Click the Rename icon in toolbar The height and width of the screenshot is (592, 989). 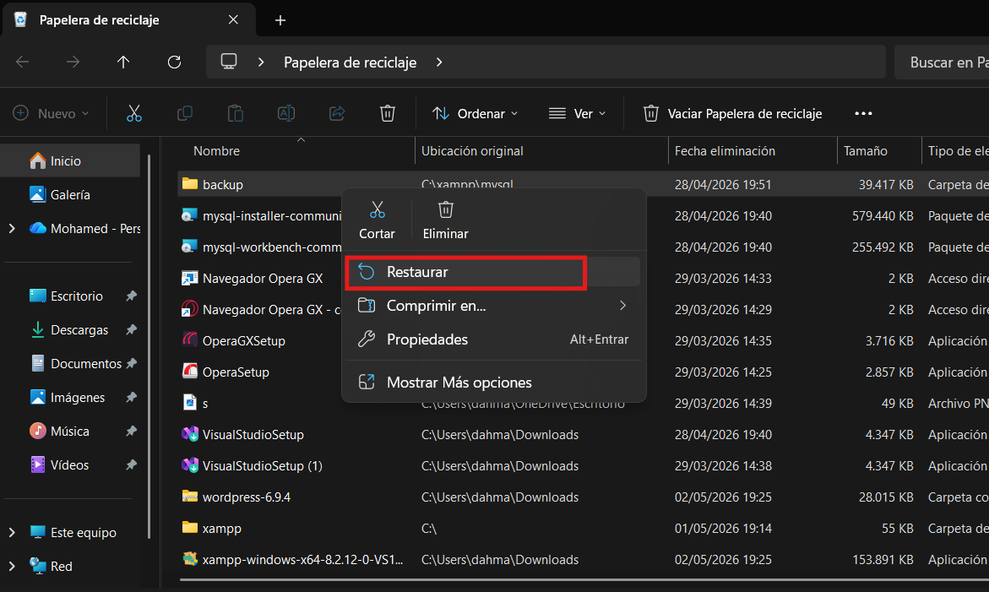pos(286,113)
